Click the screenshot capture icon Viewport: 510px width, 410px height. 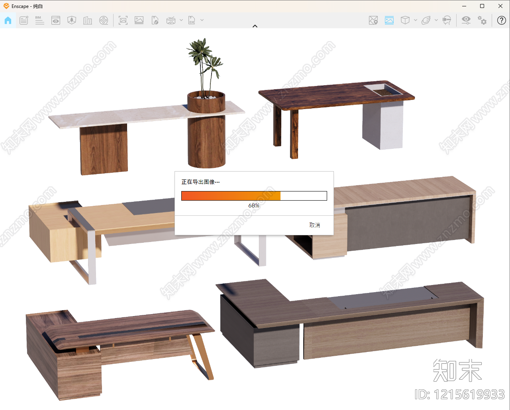123,20
